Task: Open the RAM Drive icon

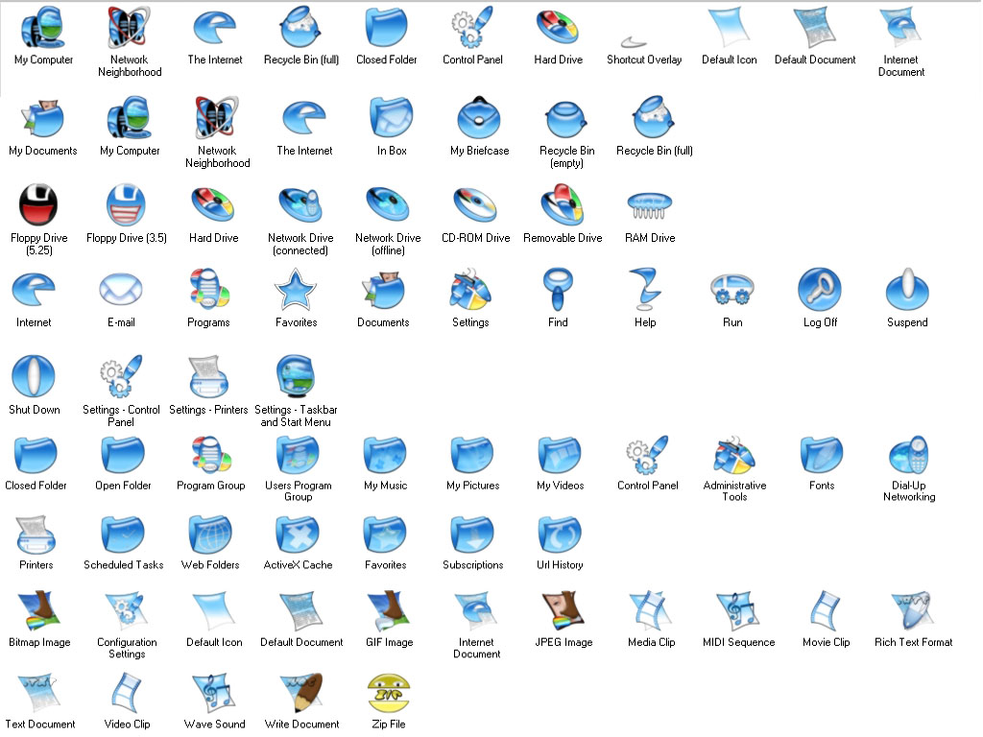Action: [x=650, y=204]
